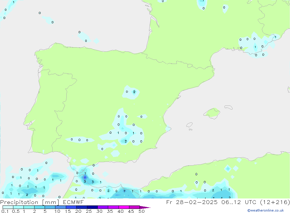This screenshot has height=213, width=290.
Task: Click the "40" legend scale label
Action: pyautogui.click(x=120, y=211)
